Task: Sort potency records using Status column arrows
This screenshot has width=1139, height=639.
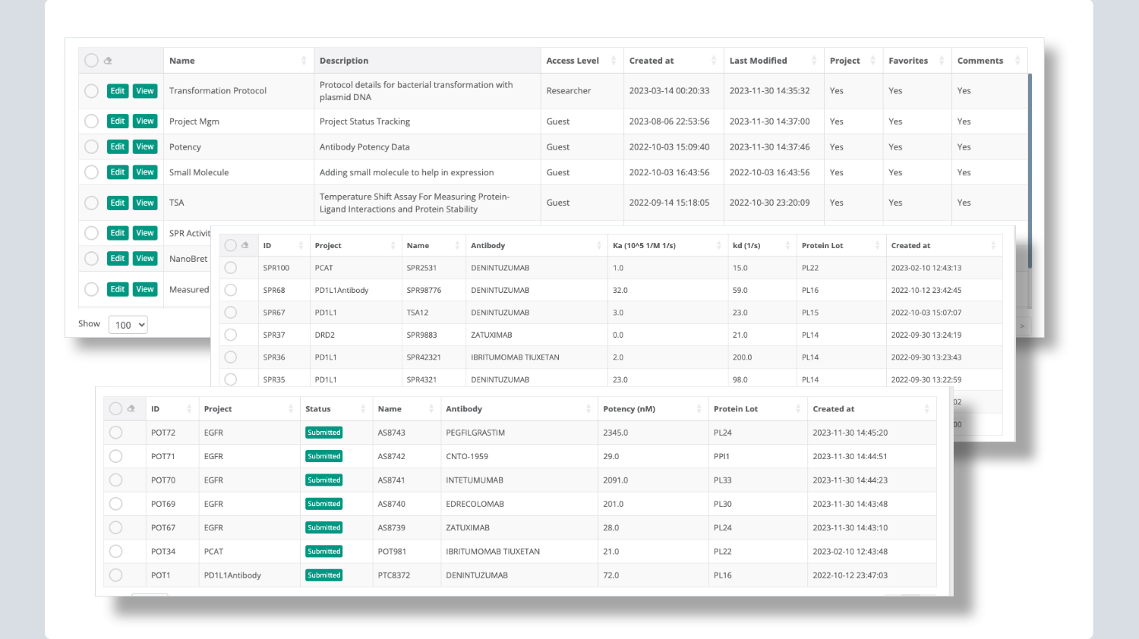Action: click(363, 408)
